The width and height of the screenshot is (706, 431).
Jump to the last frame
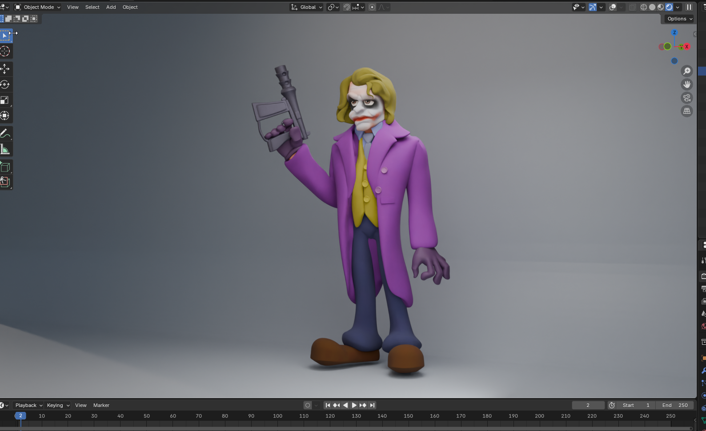[373, 405]
